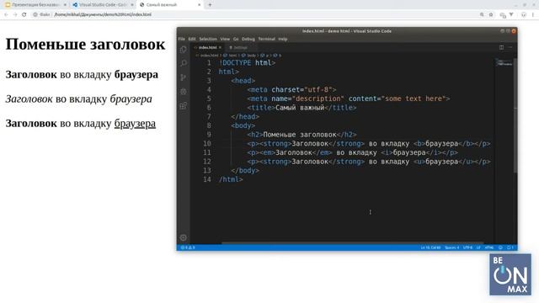Click the funnel-shaped extension icon in browser toolbar
The width and height of the screenshot is (539, 303).
[x=511, y=14]
